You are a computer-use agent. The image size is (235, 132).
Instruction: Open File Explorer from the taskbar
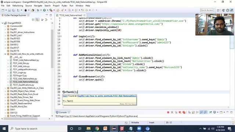tap(88, 129)
